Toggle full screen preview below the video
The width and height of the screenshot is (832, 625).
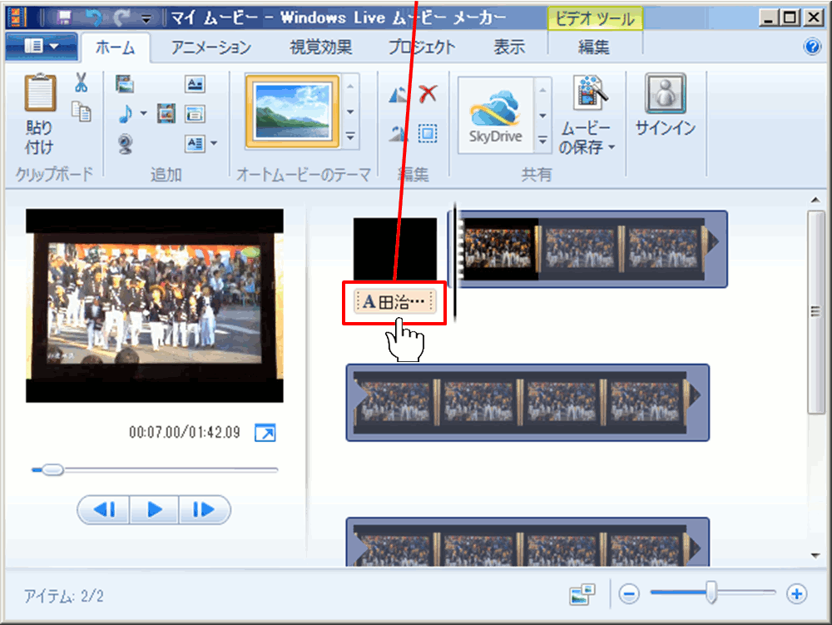click(x=265, y=433)
